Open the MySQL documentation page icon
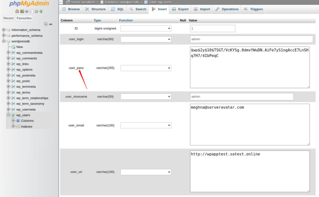319x197 pixels. tap(31, 11)
